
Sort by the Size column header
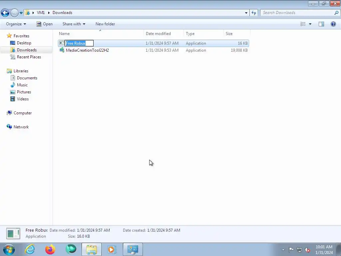[237, 34]
